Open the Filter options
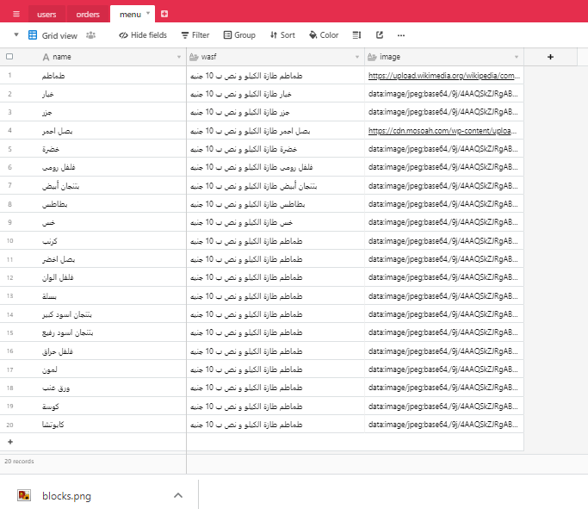This screenshot has height=509, width=588. click(195, 35)
